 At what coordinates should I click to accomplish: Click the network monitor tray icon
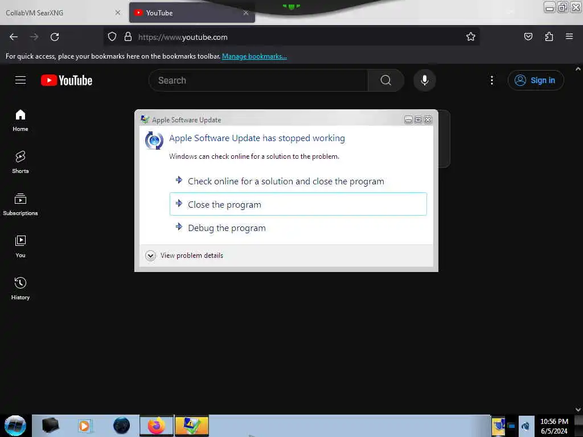tap(512, 426)
